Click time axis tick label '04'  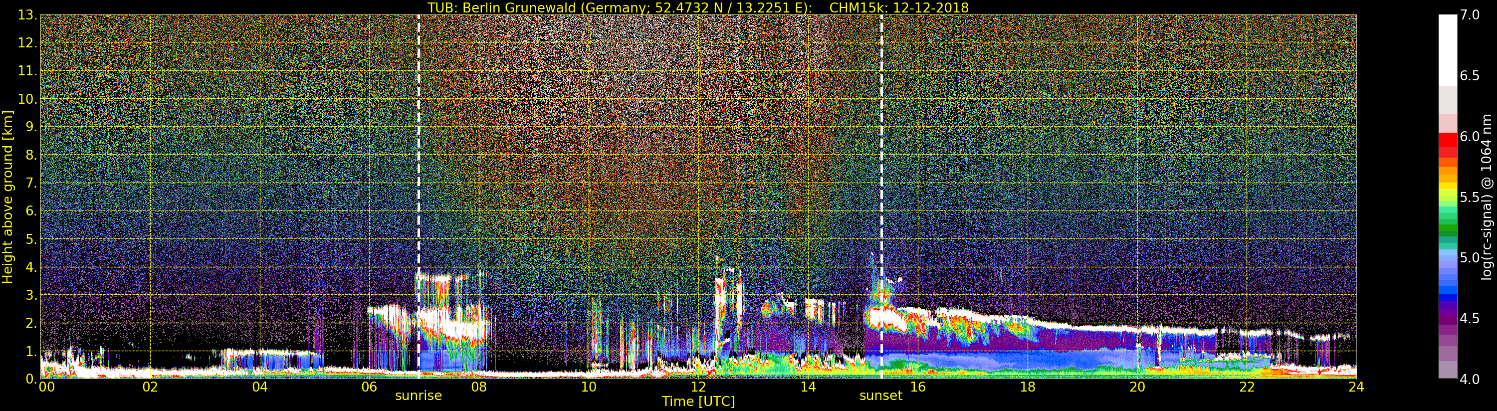tap(260, 387)
